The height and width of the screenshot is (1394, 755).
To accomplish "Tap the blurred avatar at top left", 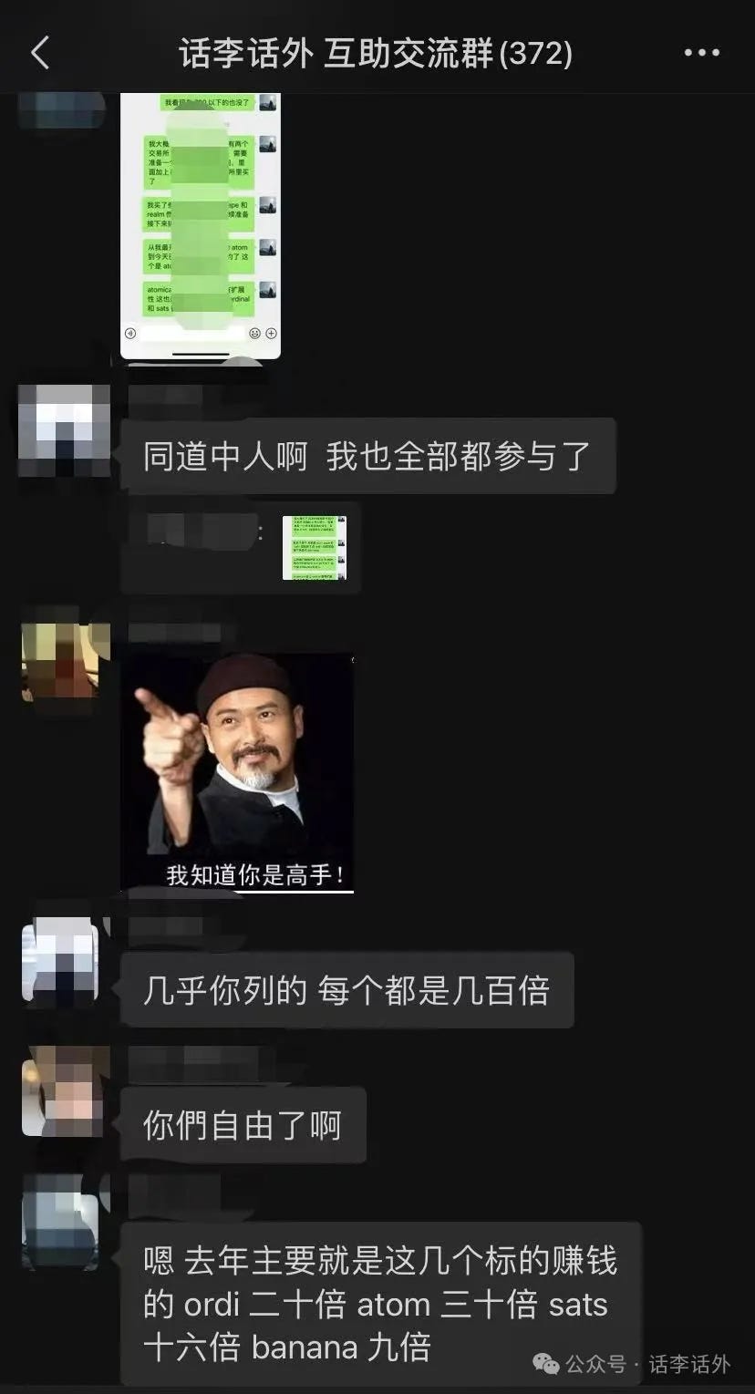I will pyautogui.click(x=62, y=111).
